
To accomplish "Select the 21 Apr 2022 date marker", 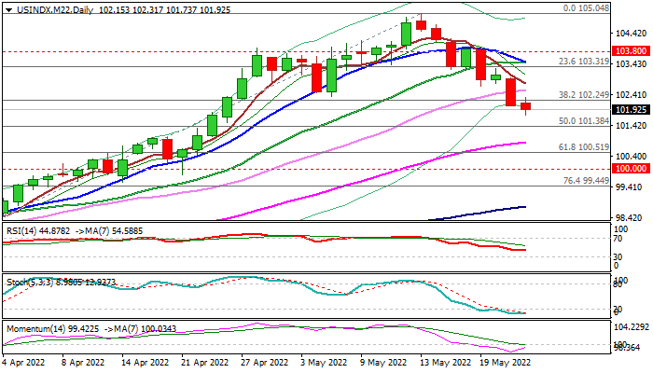I will click(205, 364).
